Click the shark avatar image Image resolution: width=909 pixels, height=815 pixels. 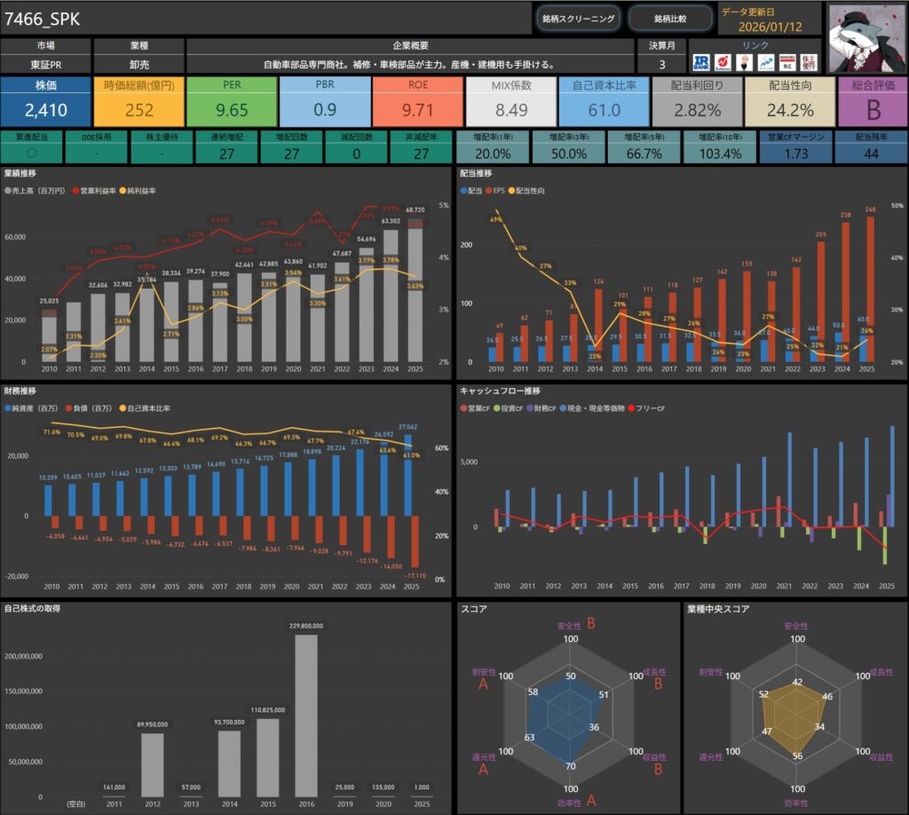tap(865, 36)
